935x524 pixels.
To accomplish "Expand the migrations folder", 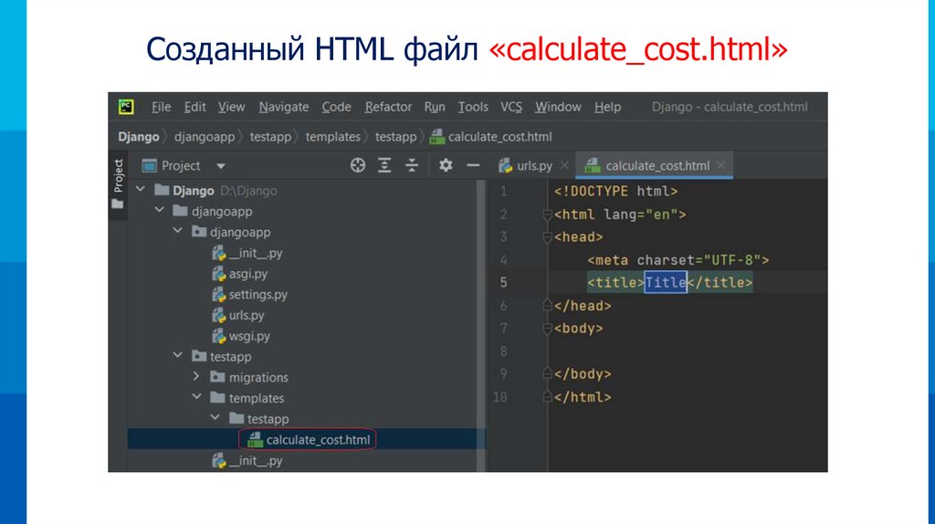I will [x=196, y=377].
